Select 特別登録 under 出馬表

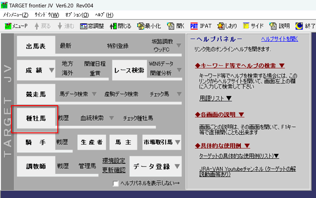(x=118, y=46)
